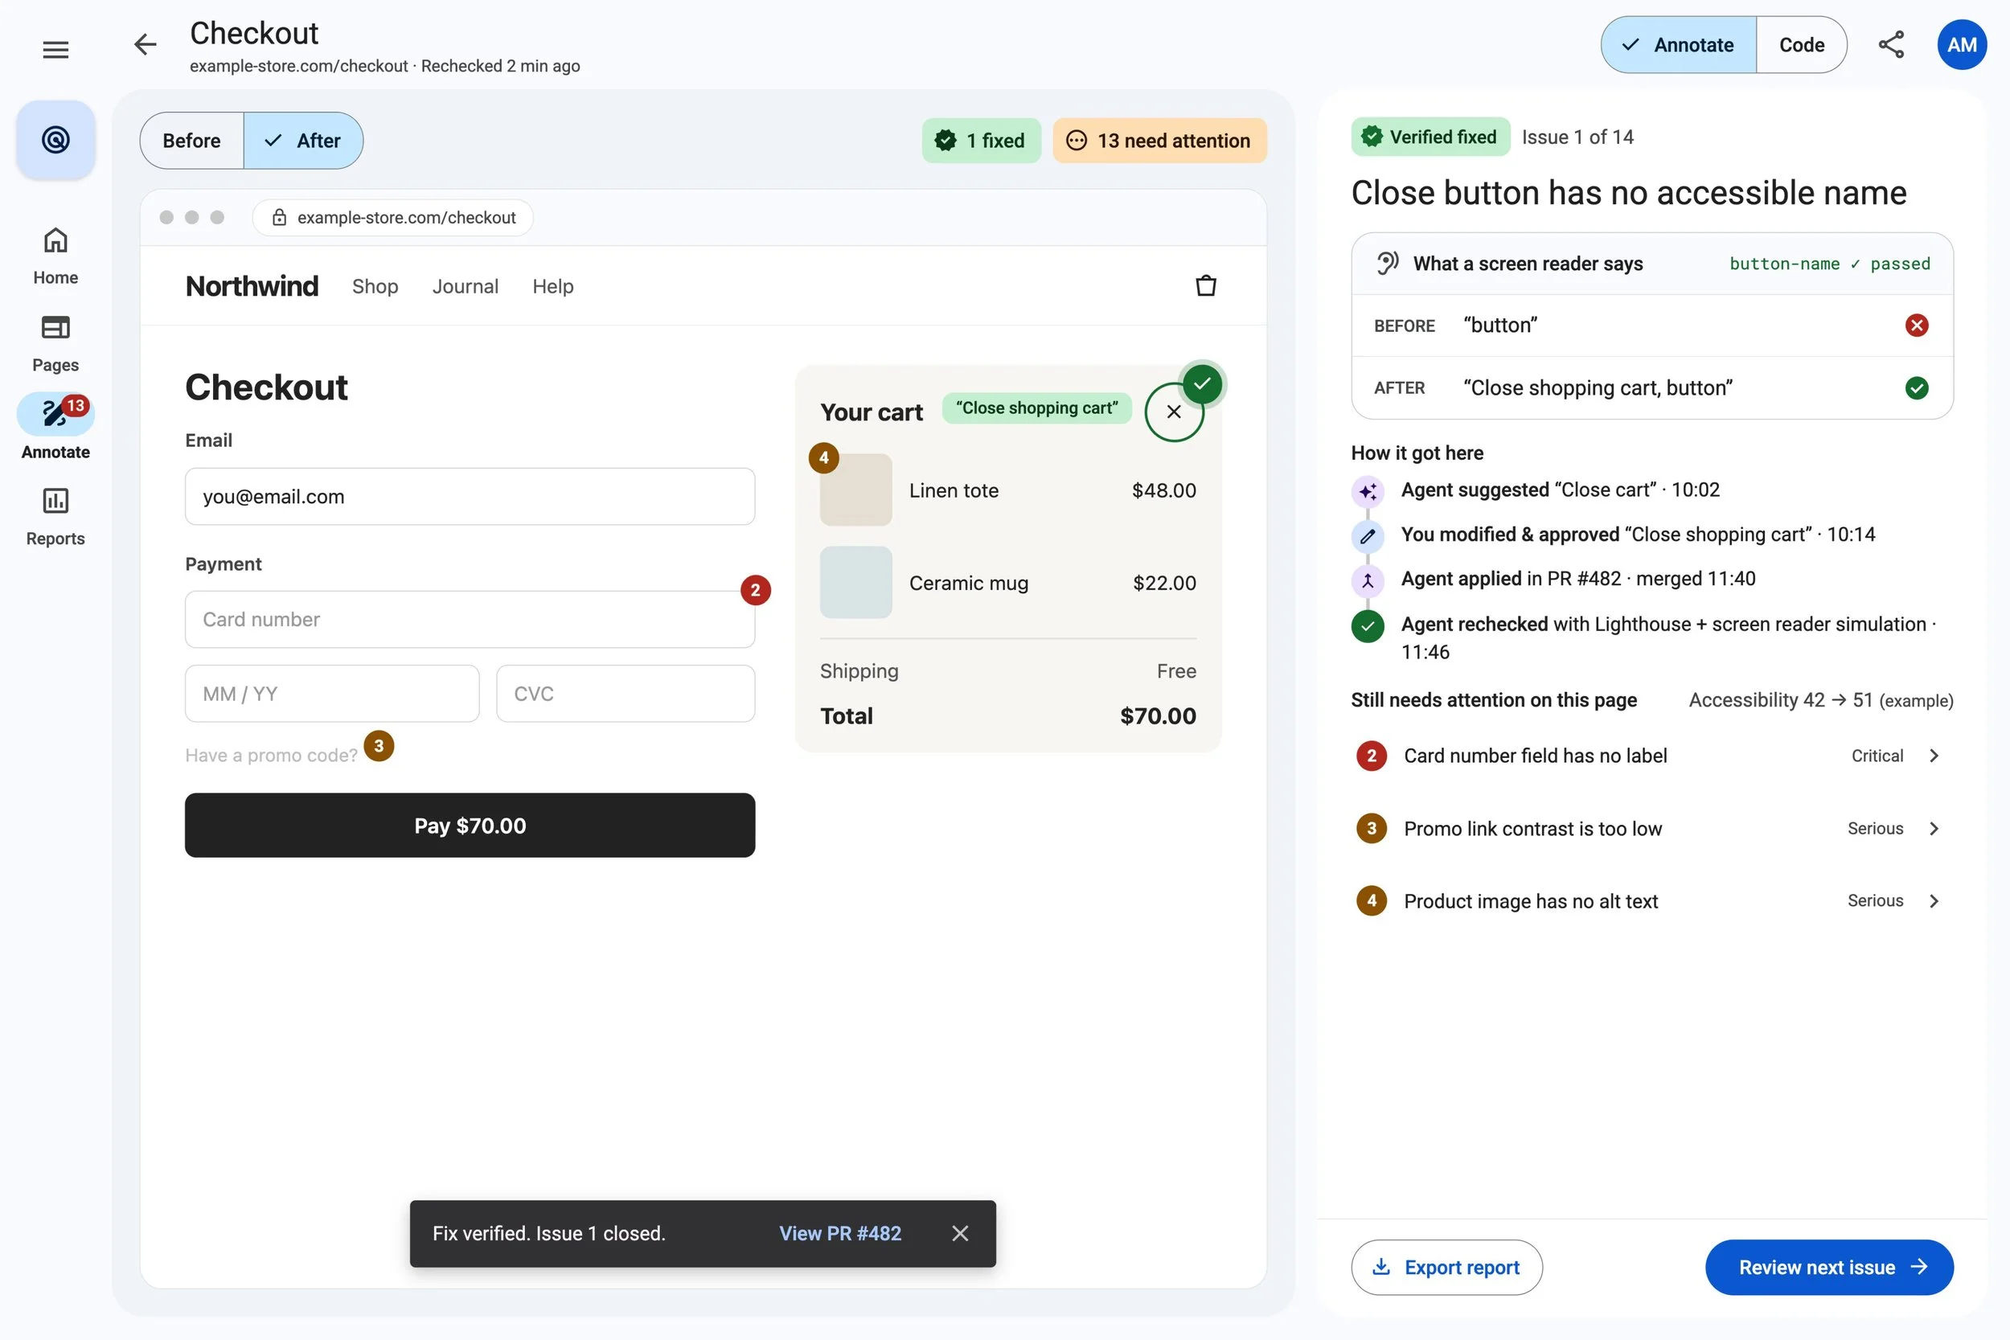Click the share icon
The height and width of the screenshot is (1340, 2010).
(1890, 44)
